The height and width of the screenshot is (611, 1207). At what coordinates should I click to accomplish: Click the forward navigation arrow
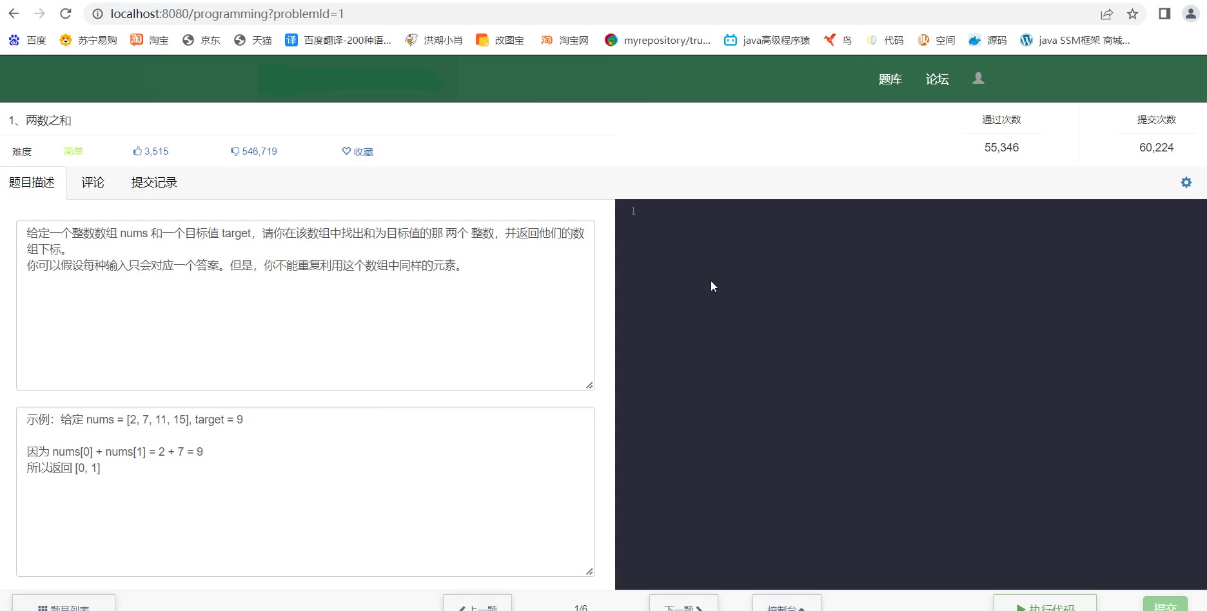click(40, 14)
